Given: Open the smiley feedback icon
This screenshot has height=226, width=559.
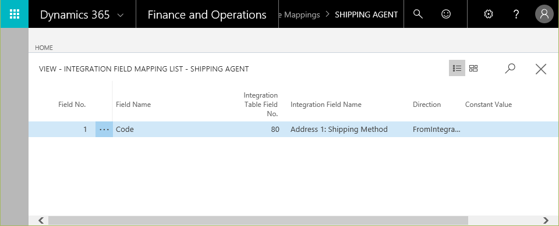Looking at the screenshot, I should pyautogui.click(x=445, y=14).
